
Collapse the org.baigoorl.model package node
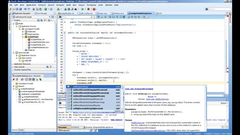[20, 29]
